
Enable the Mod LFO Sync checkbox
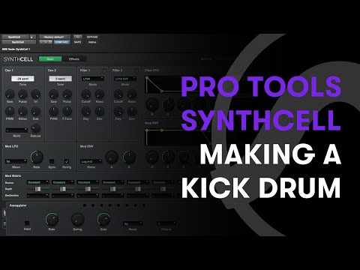click(x=52, y=161)
